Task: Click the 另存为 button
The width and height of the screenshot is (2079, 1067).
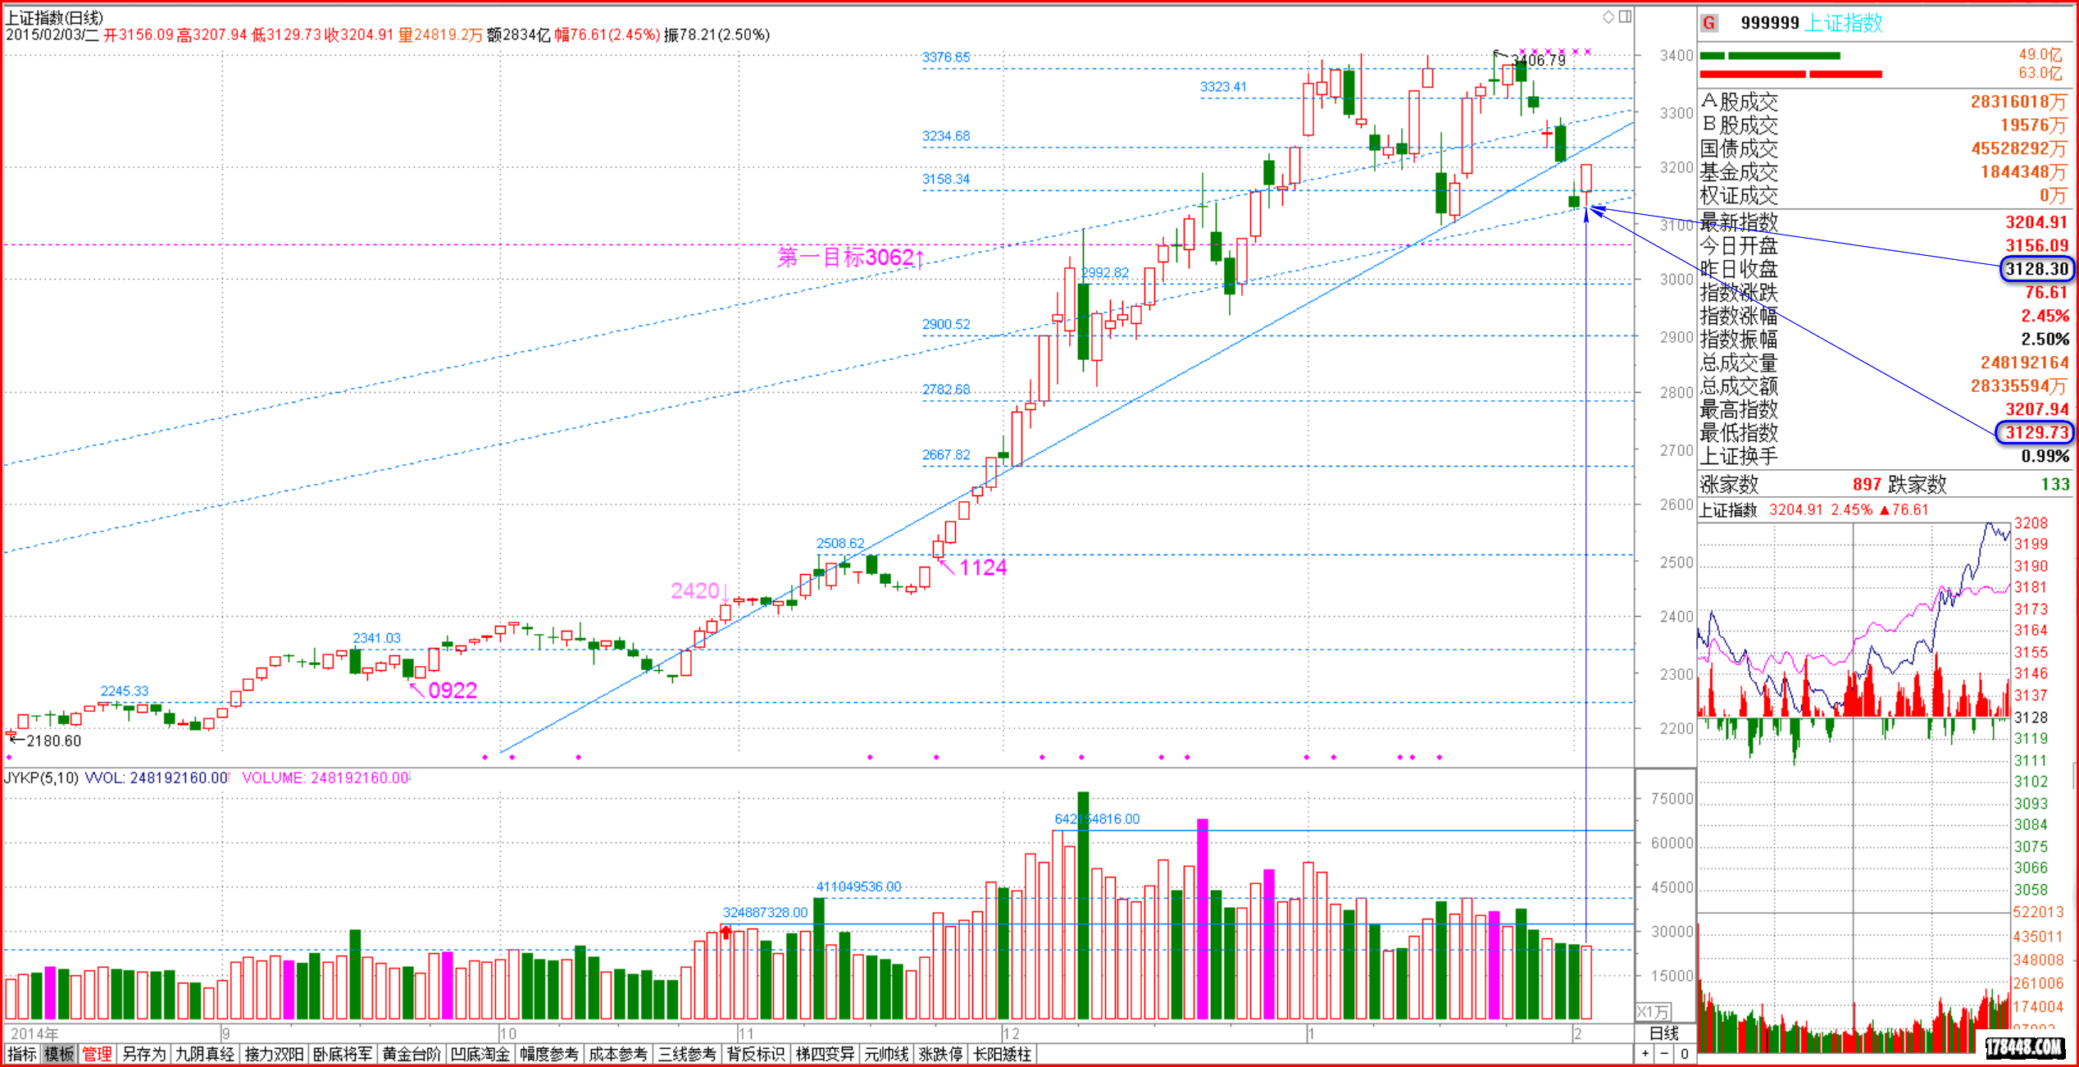Action: 143,1054
